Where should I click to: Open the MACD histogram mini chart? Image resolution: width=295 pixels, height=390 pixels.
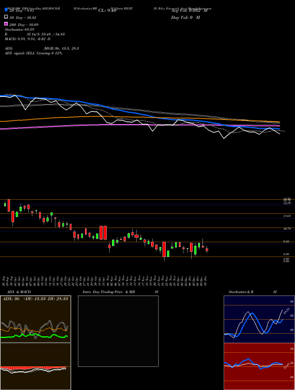click(x=35, y=366)
